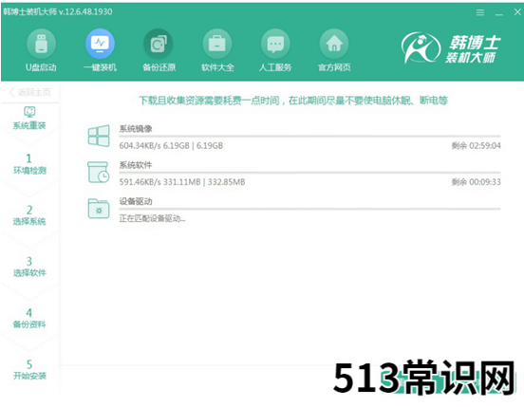The image size is (524, 407).
Task: Click the version title v.12.6.48.1930
Action: click(x=85, y=12)
